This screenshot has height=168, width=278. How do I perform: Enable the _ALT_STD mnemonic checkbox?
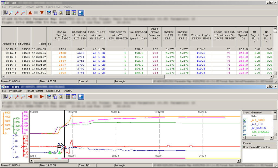pyautogui.click(x=244, y=124)
